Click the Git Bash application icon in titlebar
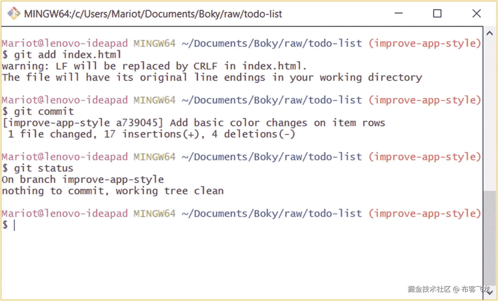The width and height of the screenshot is (498, 301). pos(14,13)
